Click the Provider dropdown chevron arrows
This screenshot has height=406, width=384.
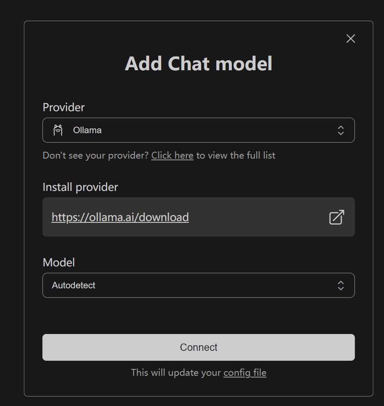coord(340,130)
